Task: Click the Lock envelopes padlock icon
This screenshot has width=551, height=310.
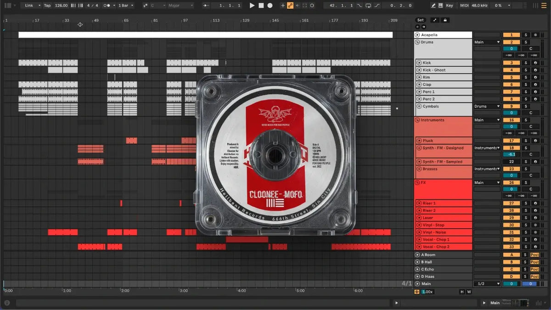Action: click(x=445, y=20)
